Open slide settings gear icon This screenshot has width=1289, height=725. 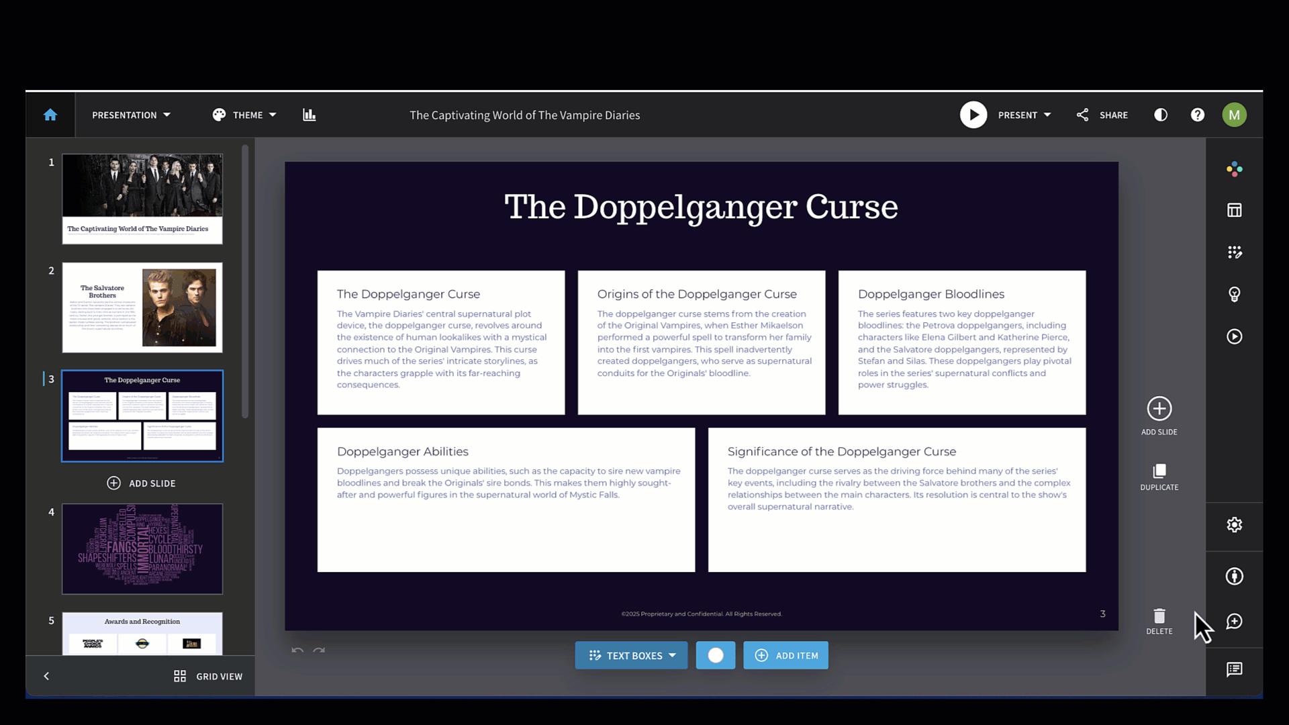[1235, 525]
